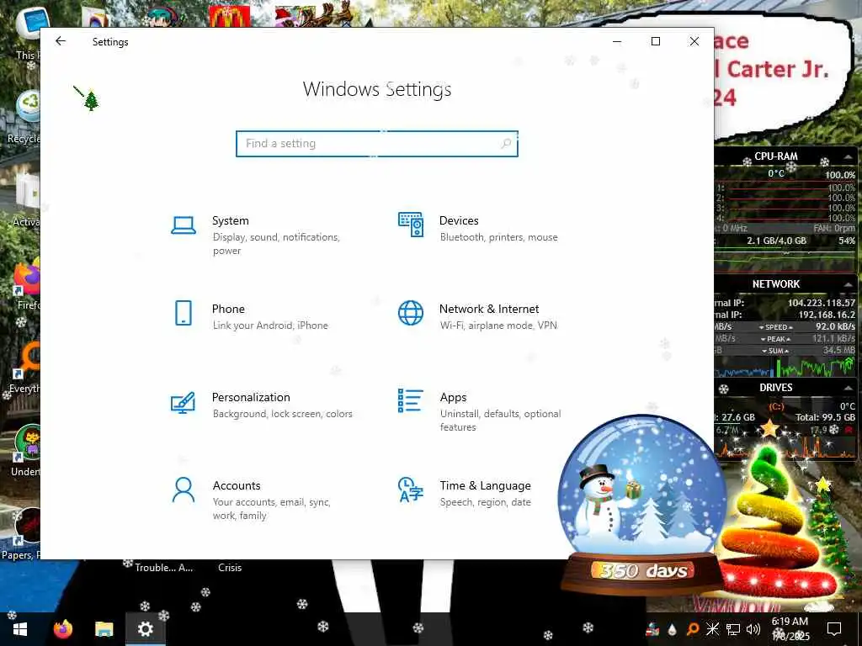Open the Personalization brush icon

[x=183, y=402]
